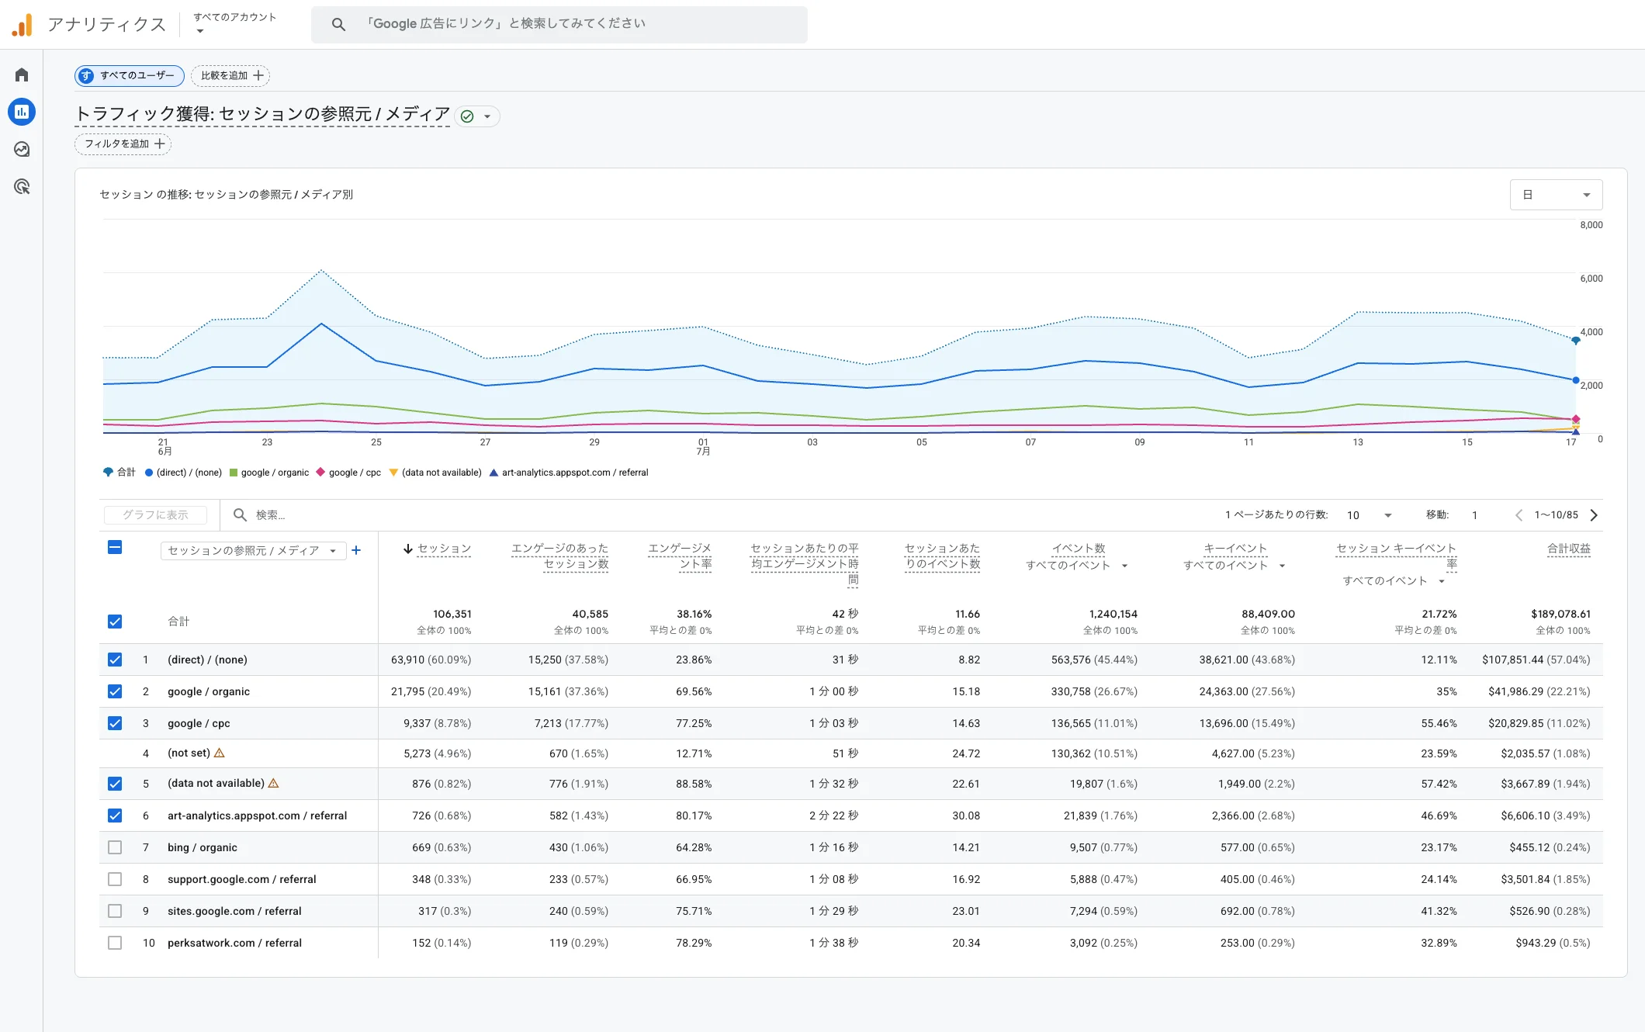Check the perksatwork.com / referral row checkbox
This screenshot has height=1032, width=1645.
coord(115,943)
